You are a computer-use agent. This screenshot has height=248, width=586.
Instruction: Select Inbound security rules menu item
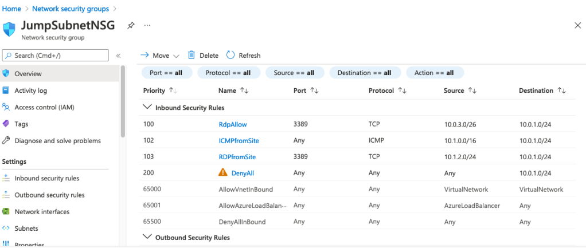tap(46, 178)
